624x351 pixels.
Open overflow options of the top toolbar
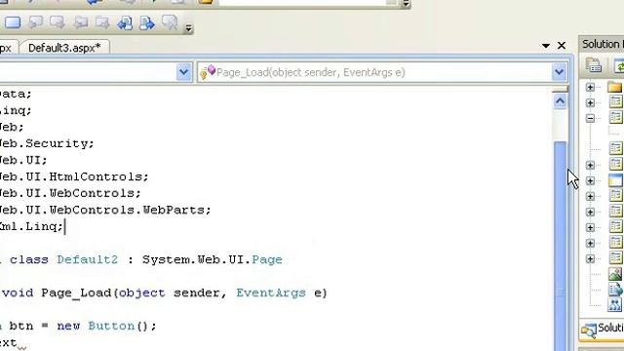pyautogui.click(x=406, y=4)
